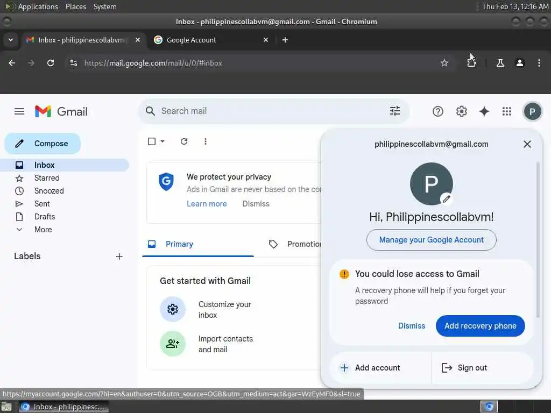Click Add account
The image size is (551, 413).
[380, 368]
